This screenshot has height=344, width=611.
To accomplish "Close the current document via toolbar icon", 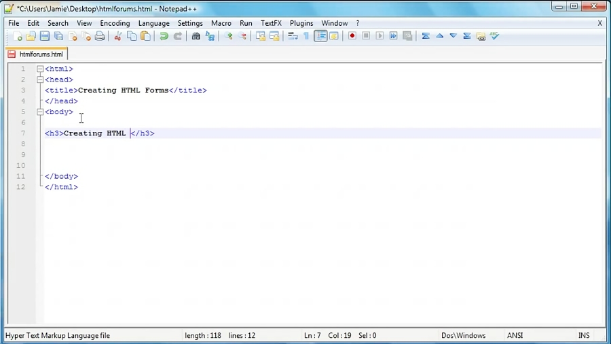I will point(73,36).
